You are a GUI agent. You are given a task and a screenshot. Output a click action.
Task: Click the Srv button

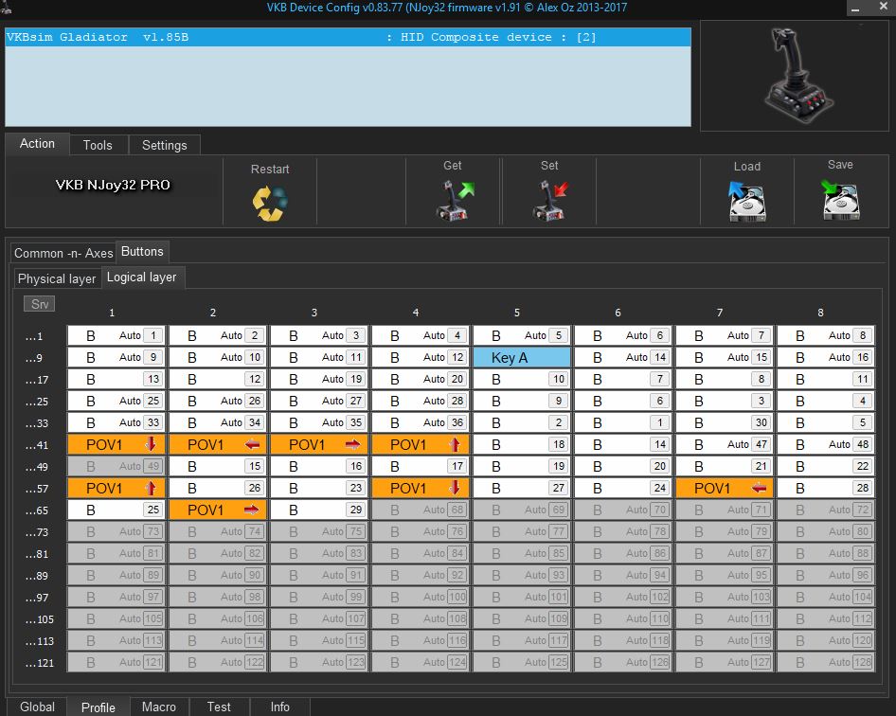(40, 303)
